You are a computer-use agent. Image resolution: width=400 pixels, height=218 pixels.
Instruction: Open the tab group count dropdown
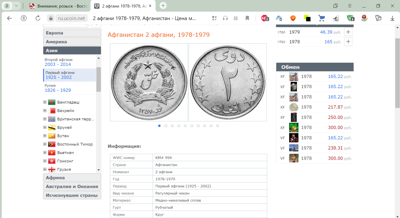16,6
